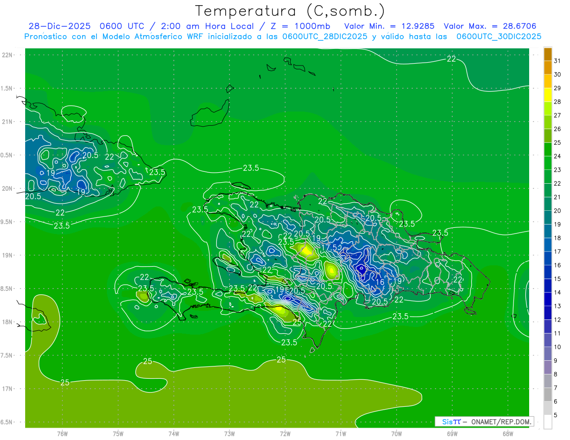This screenshot has width=570, height=440.
Task: Select the date text '28-Dic-2025'
Action: [59, 26]
